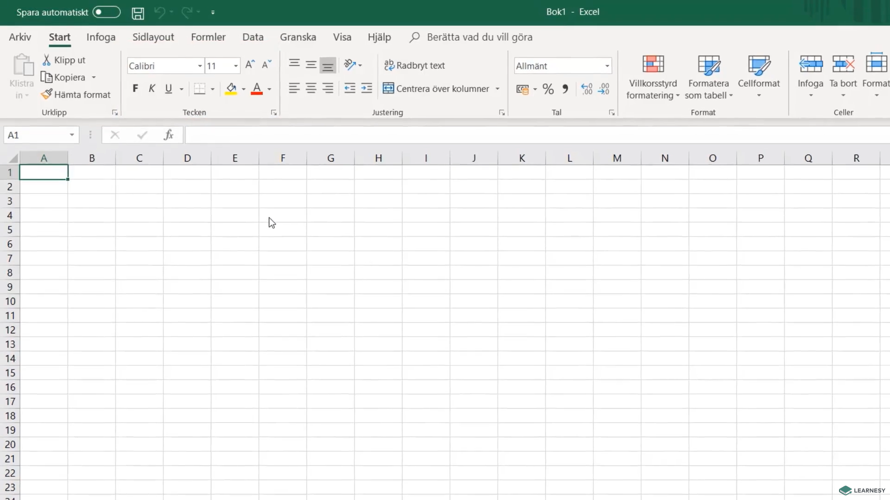Toggle the Spara automatiskt switch
The width and height of the screenshot is (890, 500).
click(x=106, y=12)
